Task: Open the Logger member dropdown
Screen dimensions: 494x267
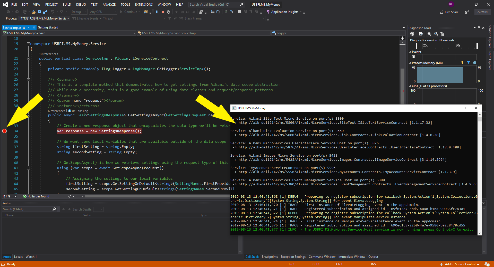Action: (x=338, y=33)
